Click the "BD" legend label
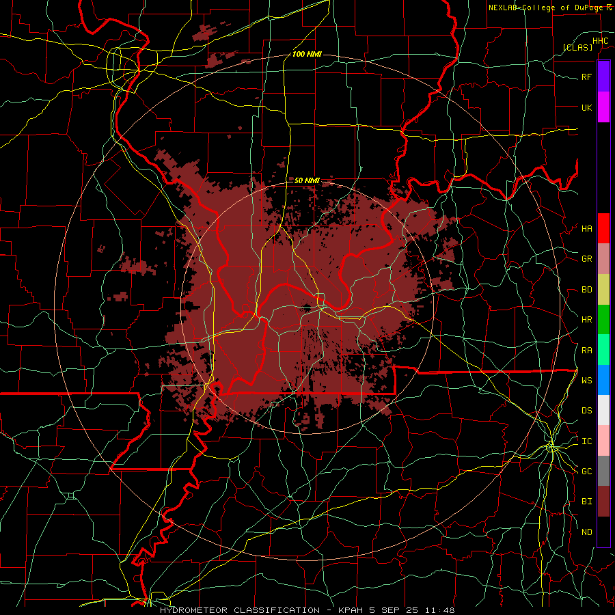 587,290
